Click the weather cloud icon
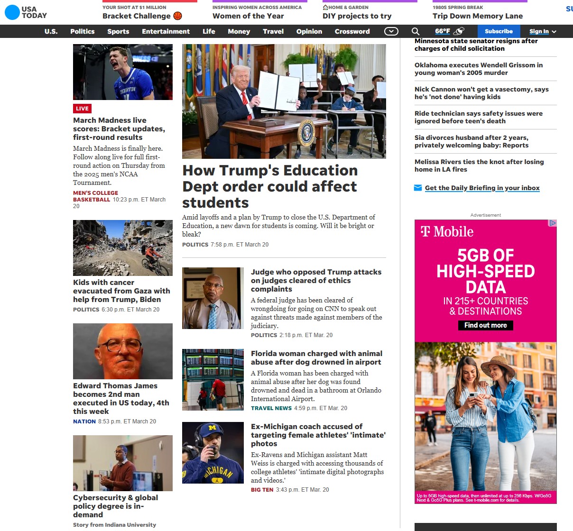 click(459, 31)
